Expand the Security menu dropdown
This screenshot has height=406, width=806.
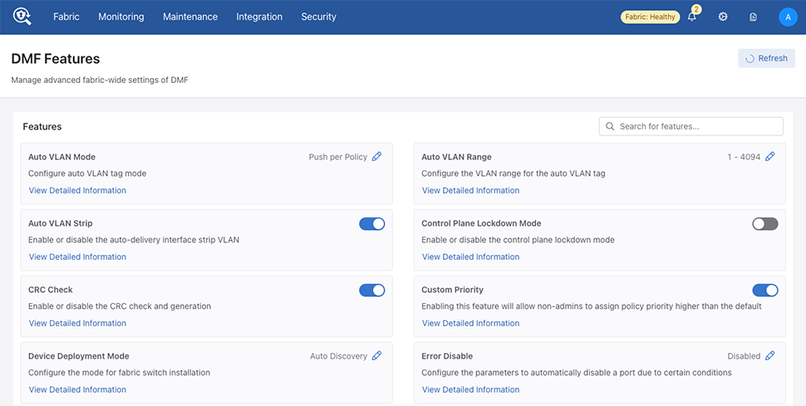point(318,17)
